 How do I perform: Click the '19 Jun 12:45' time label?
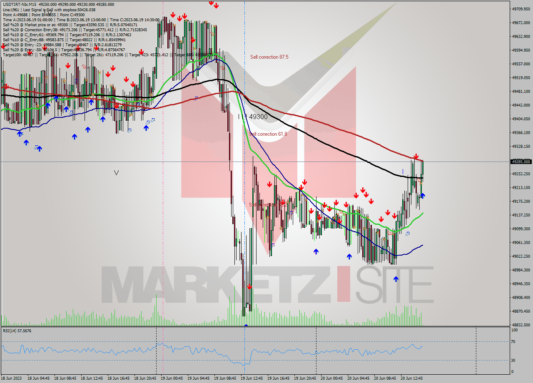(252, 378)
